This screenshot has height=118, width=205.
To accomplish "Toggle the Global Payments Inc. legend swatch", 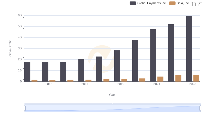I will 133,3.
